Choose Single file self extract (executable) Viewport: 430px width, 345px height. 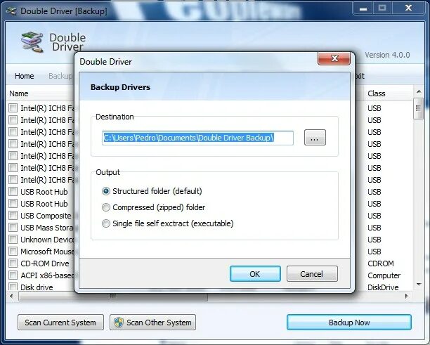[x=167, y=223]
